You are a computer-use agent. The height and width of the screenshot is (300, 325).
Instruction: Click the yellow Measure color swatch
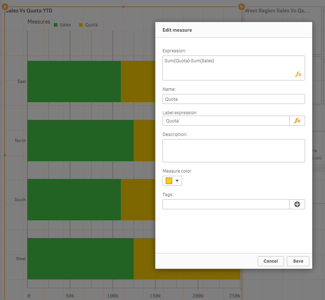pos(169,181)
